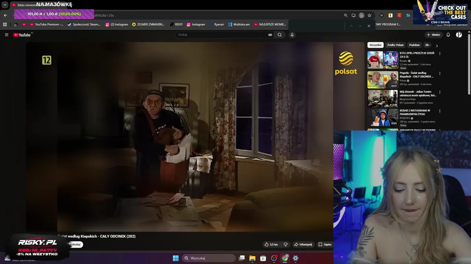Select the Źródło: Polsat filter chip
The width and height of the screenshot is (471, 264).
pos(395,45)
